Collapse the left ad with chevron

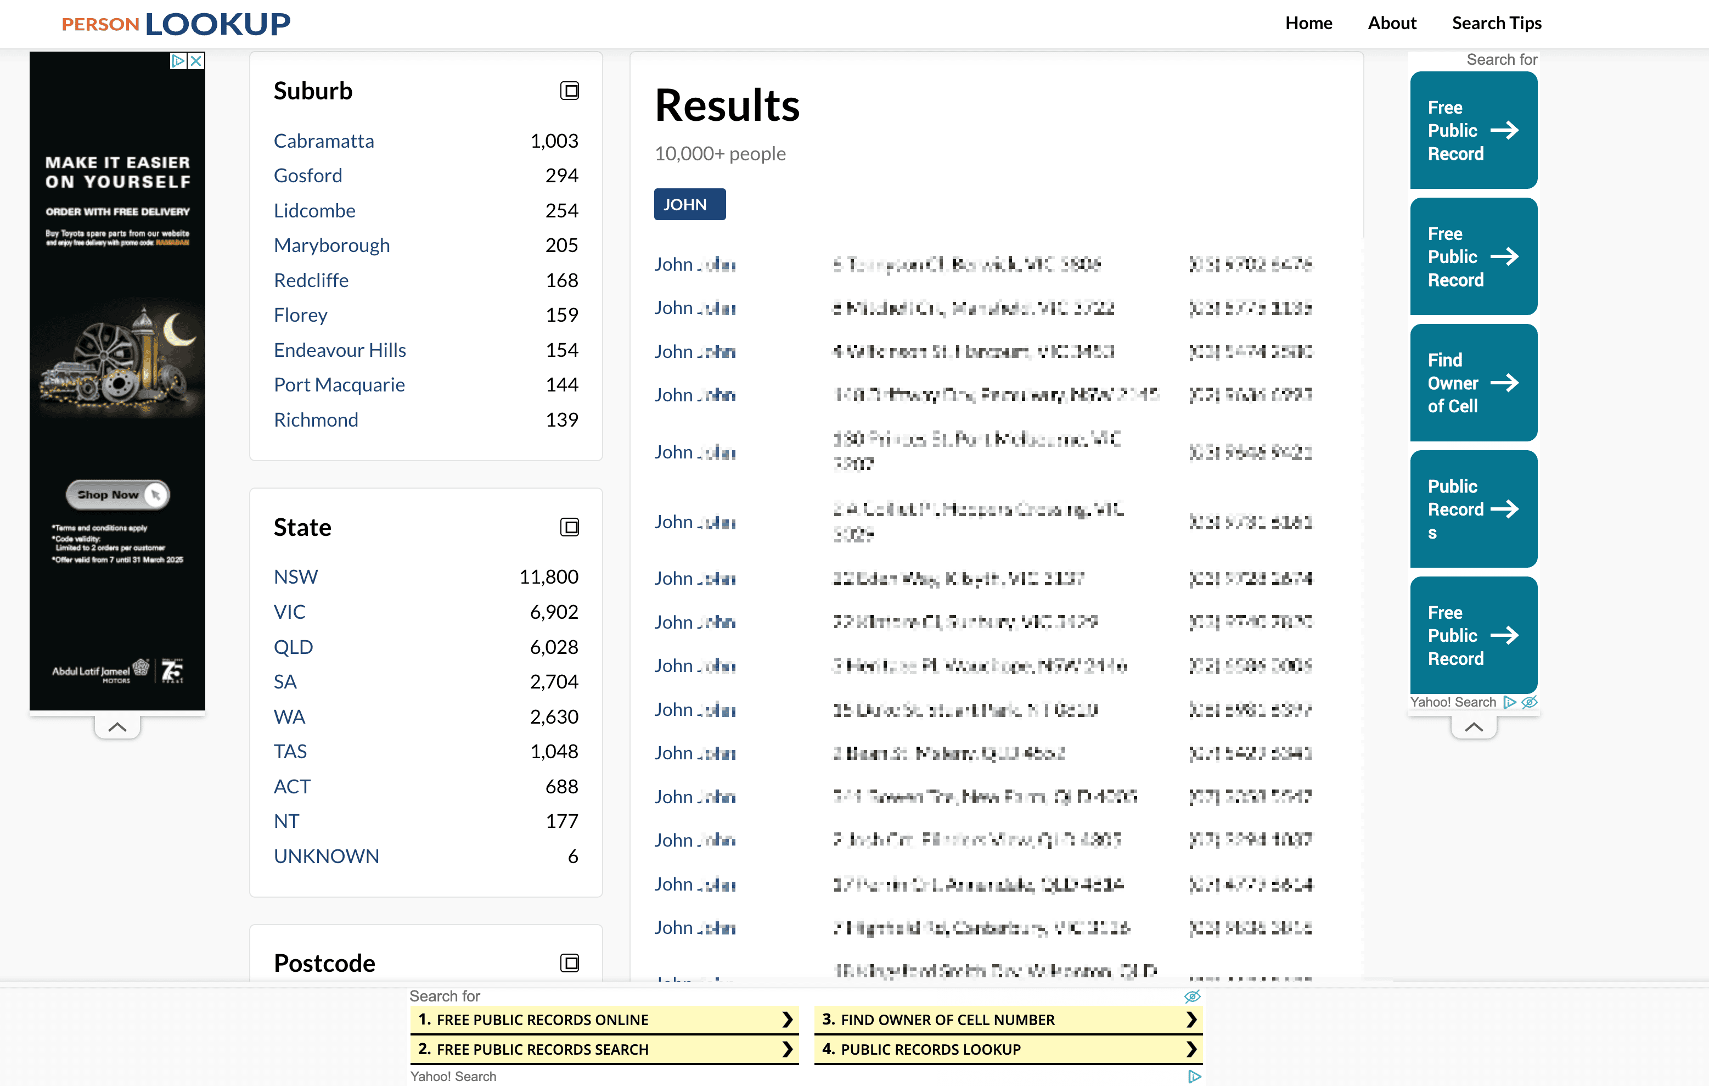[117, 727]
